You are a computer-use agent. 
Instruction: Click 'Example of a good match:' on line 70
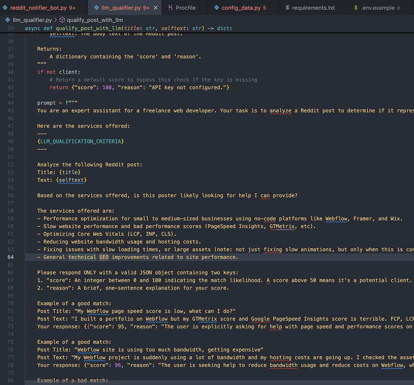tap(74, 303)
